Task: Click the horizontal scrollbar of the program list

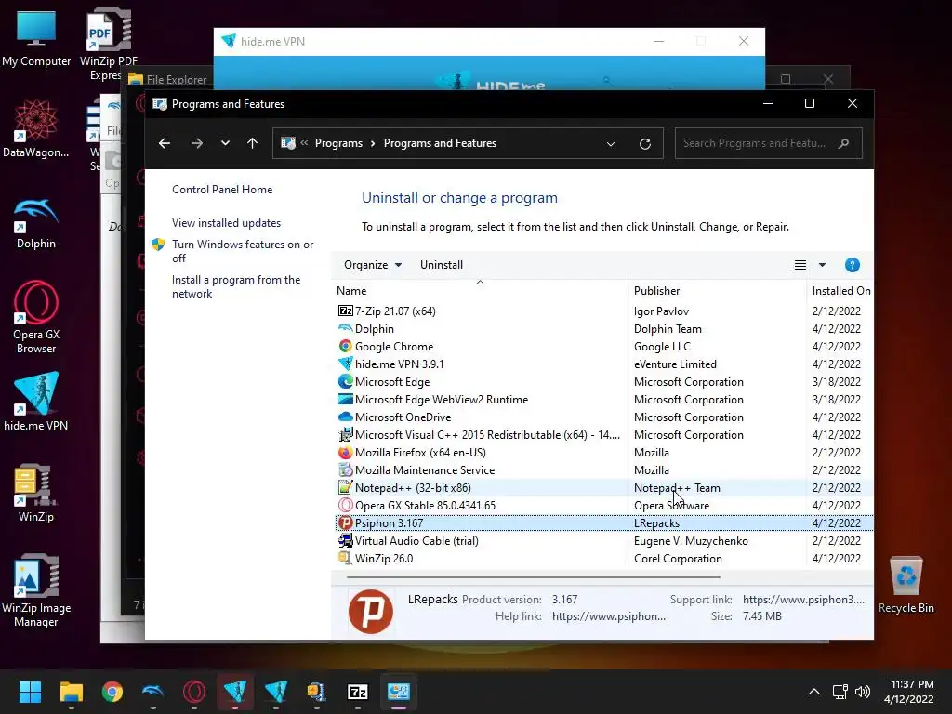Action: coord(533,576)
